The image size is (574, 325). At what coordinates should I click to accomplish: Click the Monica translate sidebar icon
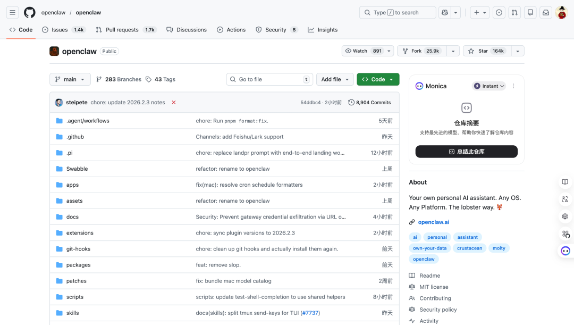565,199
